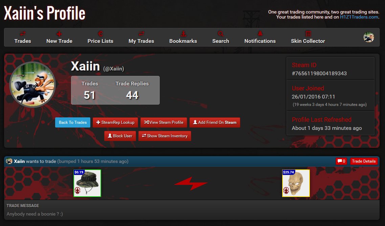Open the New Trade menu item

click(x=59, y=41)
